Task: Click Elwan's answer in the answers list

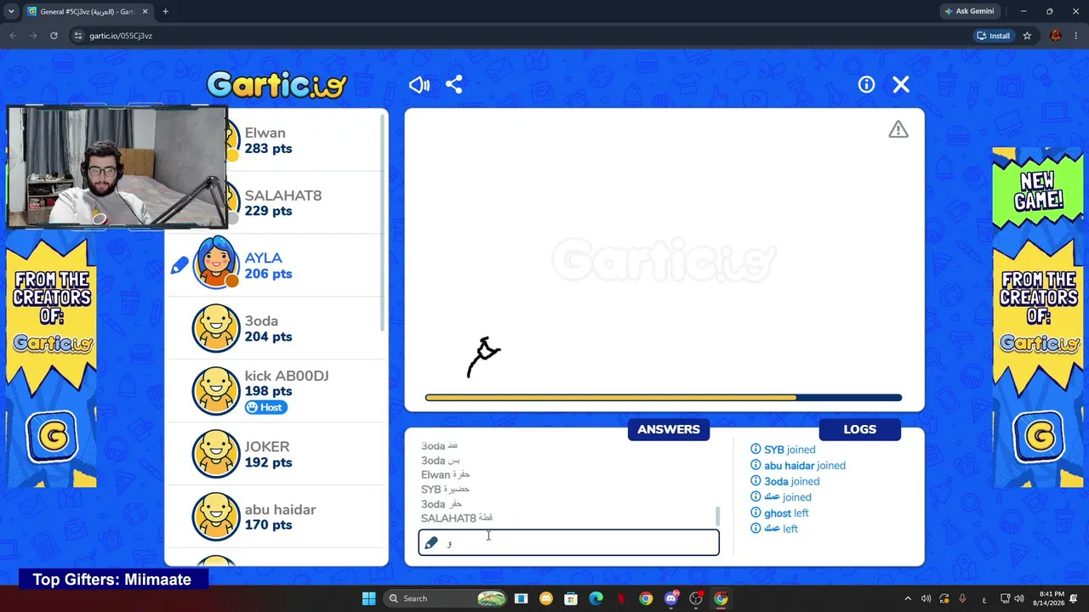Action: click(x=446, y=475)
